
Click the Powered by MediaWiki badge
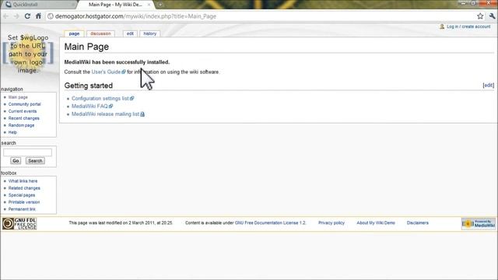(x=479, y=223)
